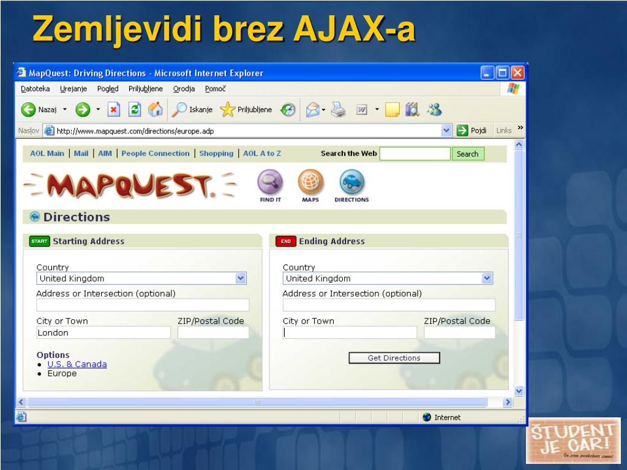Click the page icon in address bar
Screen dimensions: 627x470
(49, 131)
